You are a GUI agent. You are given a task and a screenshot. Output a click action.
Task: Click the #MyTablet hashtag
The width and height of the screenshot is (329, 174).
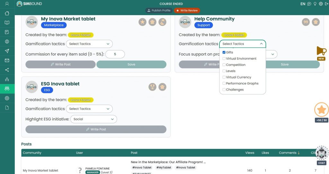tap(164, 168)
